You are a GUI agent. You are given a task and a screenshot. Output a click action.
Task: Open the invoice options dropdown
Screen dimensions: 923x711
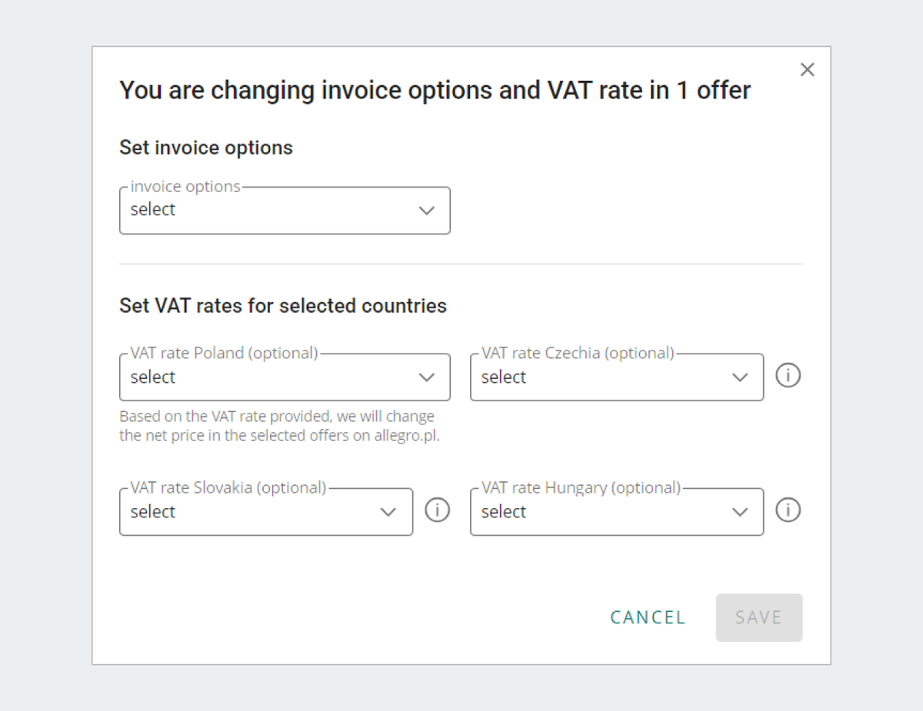click(284, 211)
